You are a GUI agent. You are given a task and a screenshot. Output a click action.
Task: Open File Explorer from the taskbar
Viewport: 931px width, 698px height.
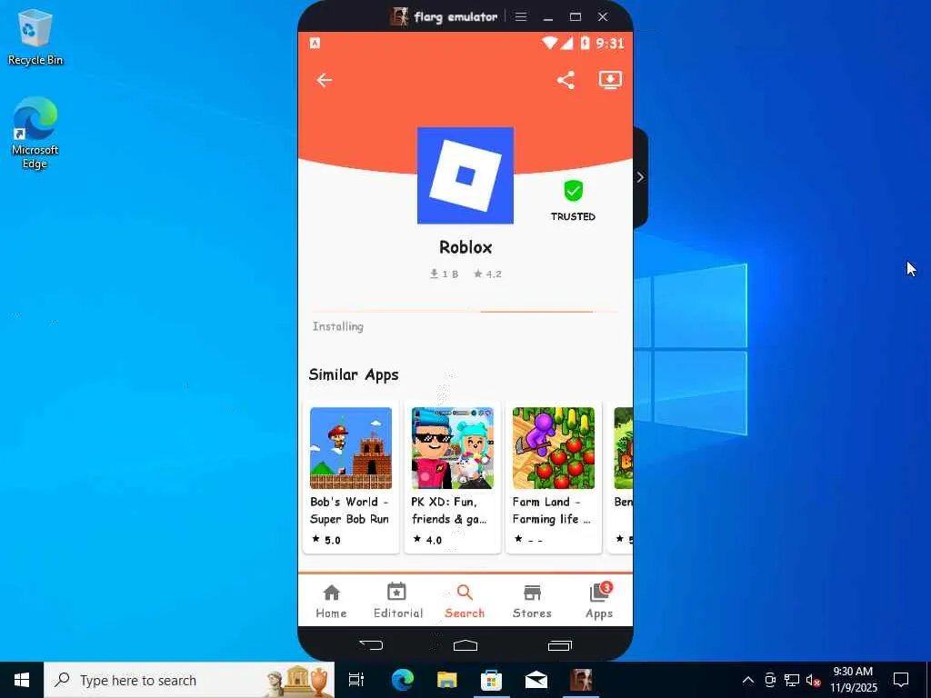[x=446, y=680]
